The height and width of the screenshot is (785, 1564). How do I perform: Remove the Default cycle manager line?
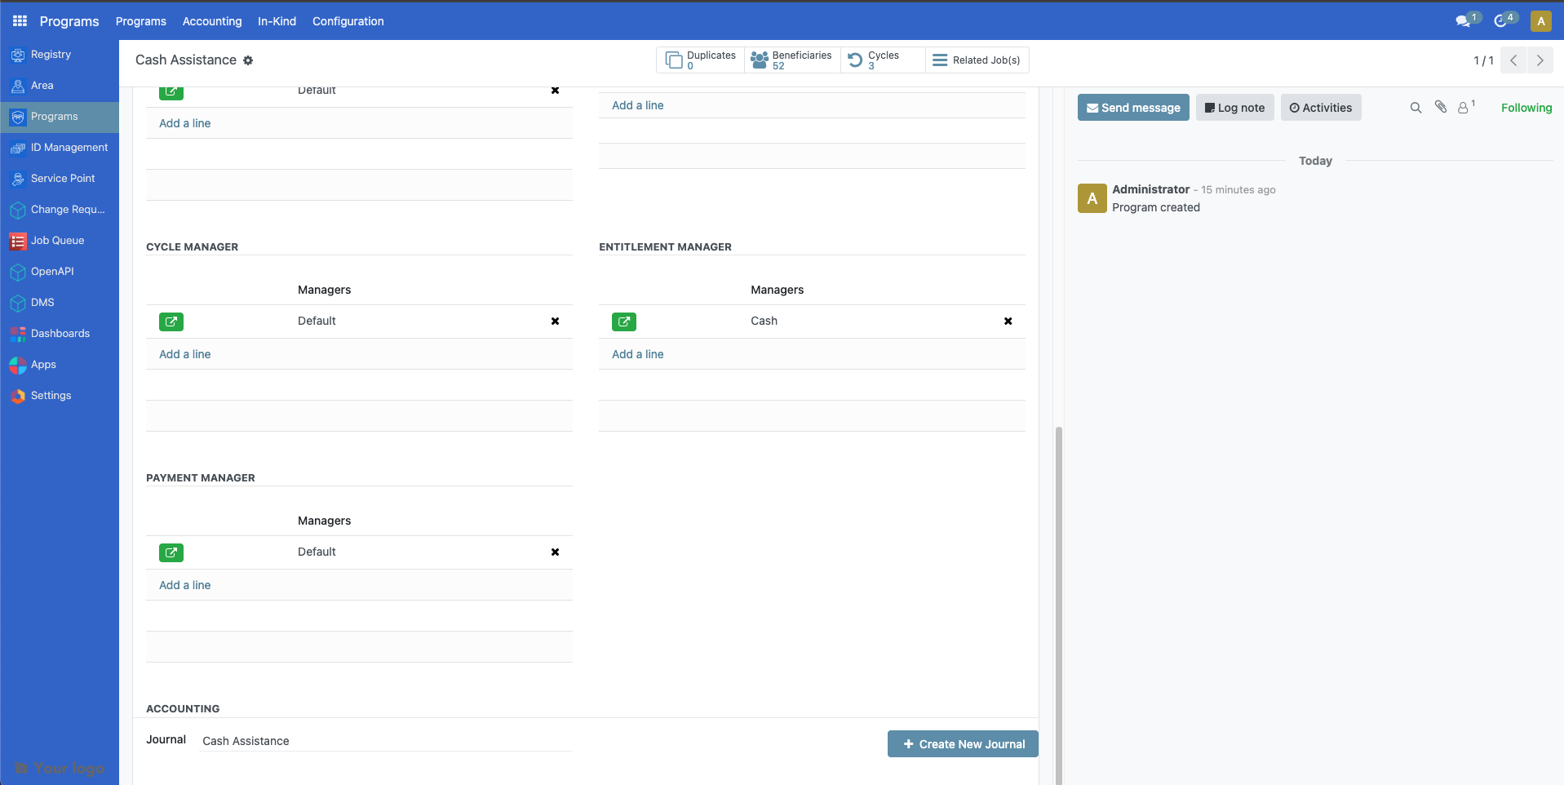(x=555, y=322)
